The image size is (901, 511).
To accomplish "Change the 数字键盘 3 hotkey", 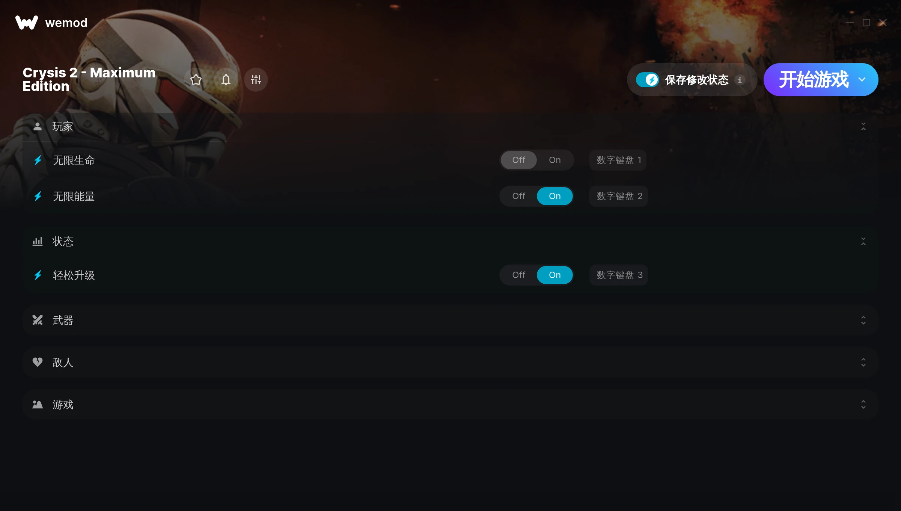I will click(x=619, y=275).
